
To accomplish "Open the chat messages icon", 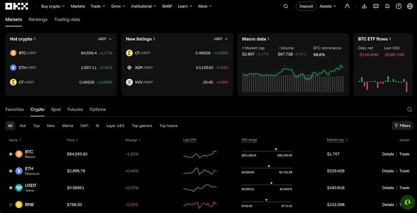I will [x=376, y=6].
